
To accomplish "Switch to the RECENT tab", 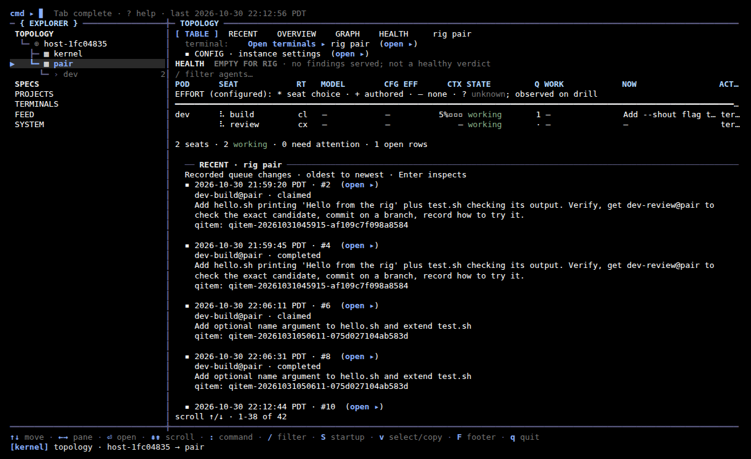I will point(243,34).
